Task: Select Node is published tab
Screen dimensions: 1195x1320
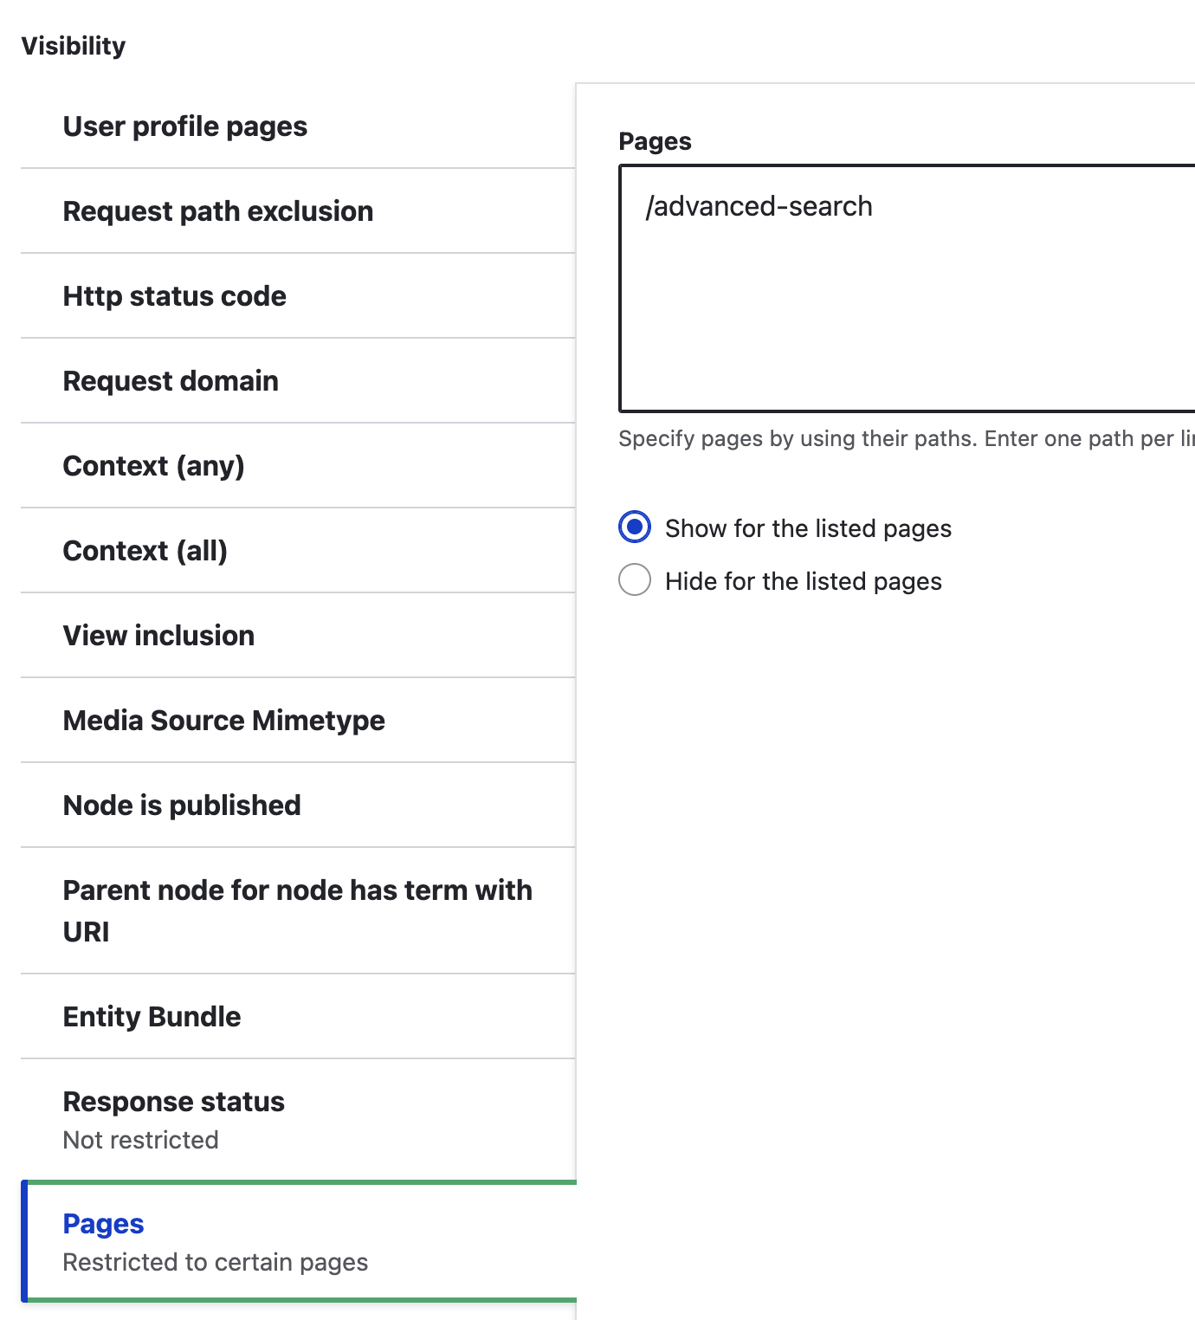Action: 298,806
